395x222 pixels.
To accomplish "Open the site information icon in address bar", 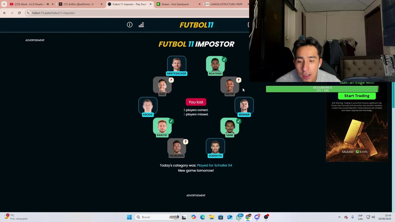I will coord(28,13).
